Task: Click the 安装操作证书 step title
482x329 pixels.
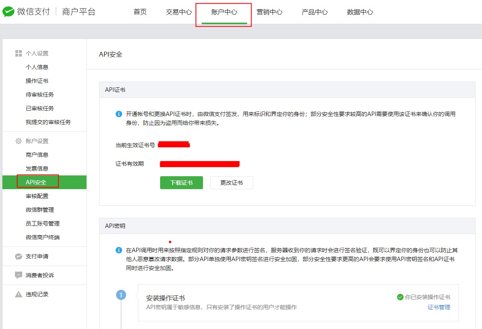Action: click(x=165, y=298)
